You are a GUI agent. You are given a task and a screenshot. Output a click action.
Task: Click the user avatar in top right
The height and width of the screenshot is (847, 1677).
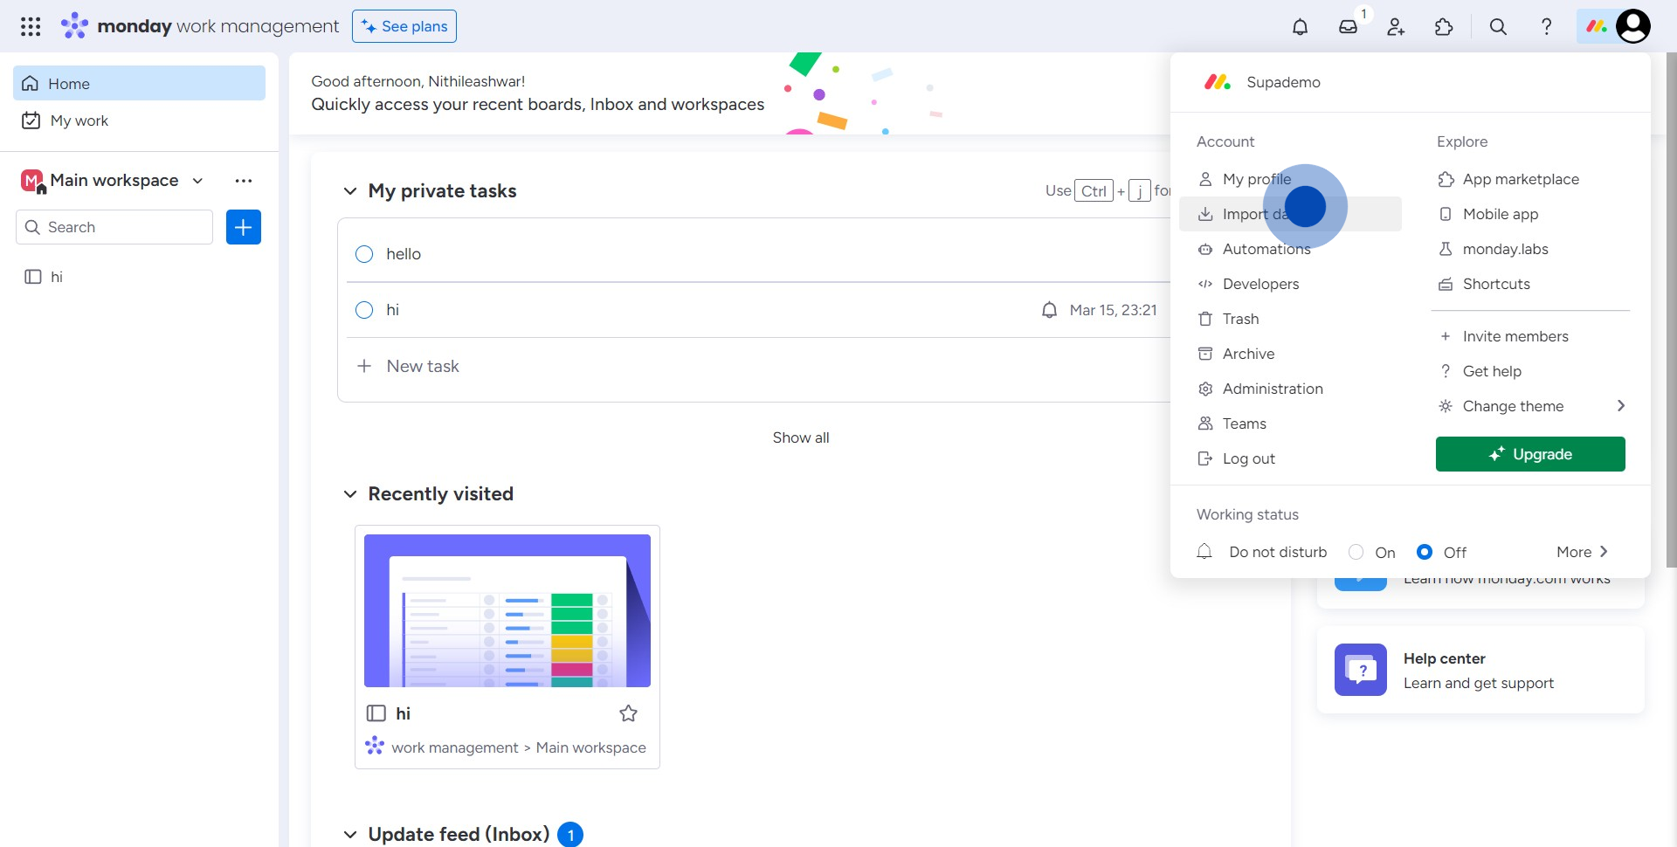1633,26
